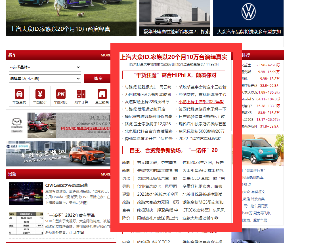Screen dimensions: 323x243
Task: Open article 有无疆大爱，更有勇者
Action: 157,162
